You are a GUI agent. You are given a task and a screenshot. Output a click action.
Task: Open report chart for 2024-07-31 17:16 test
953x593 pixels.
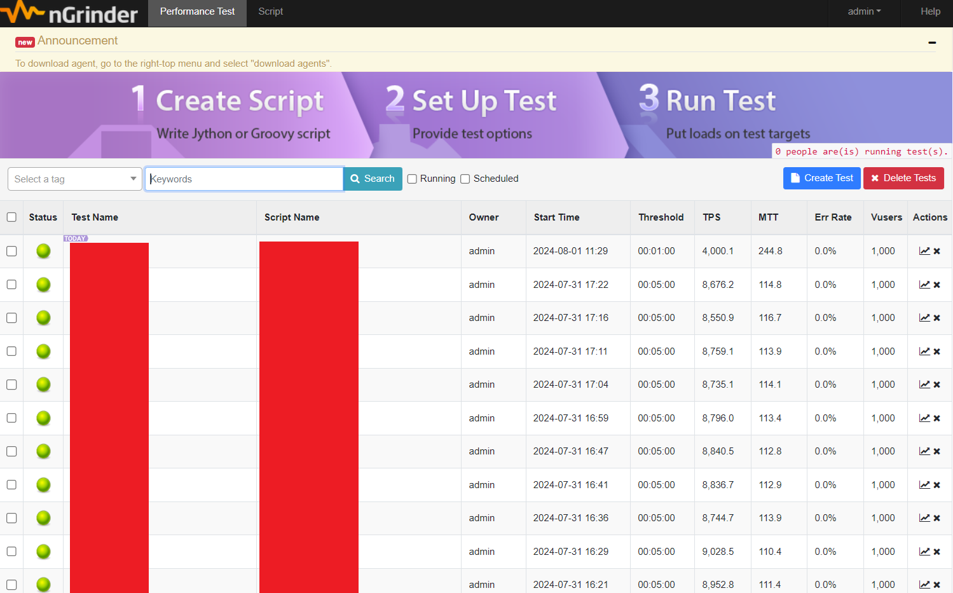click(924, 318)
